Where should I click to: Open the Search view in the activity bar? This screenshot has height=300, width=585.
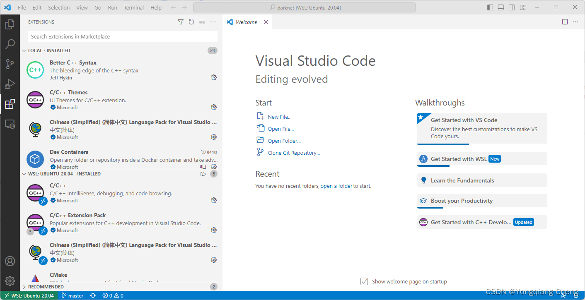coord(10,44)
